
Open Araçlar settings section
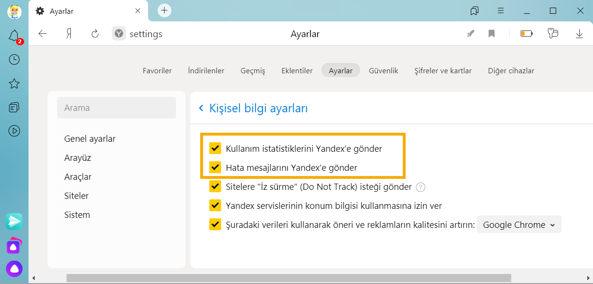pos(78,177)
